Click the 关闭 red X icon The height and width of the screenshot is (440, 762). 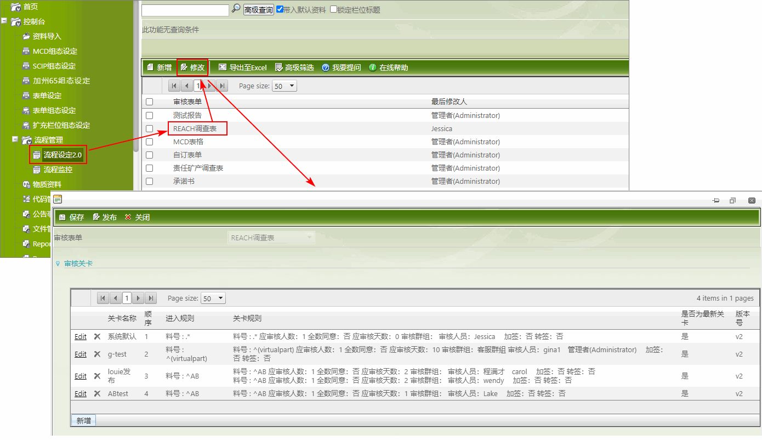click(x=128, y=217)
